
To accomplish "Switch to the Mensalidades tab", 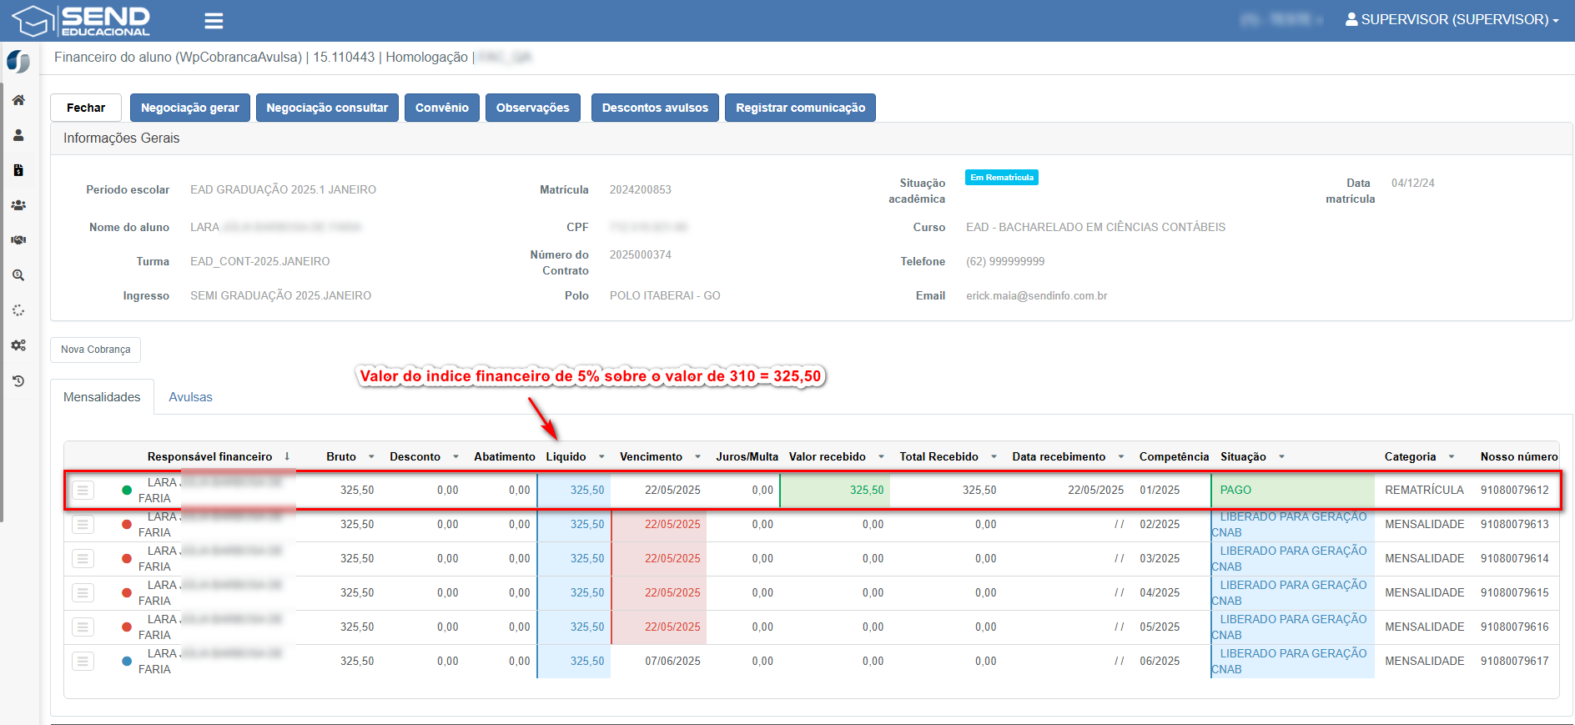I will click(102, 397).
